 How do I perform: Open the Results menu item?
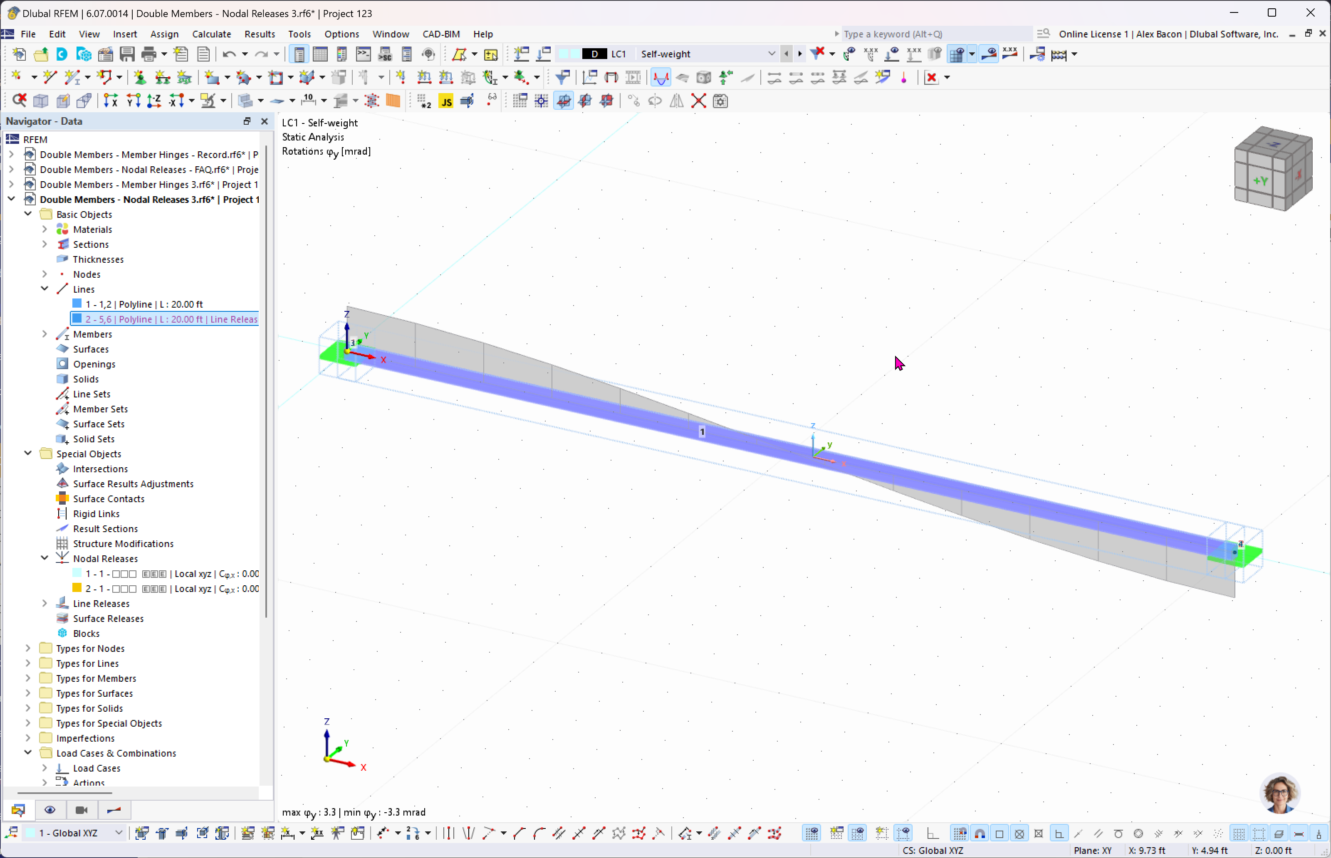(258, 34)
